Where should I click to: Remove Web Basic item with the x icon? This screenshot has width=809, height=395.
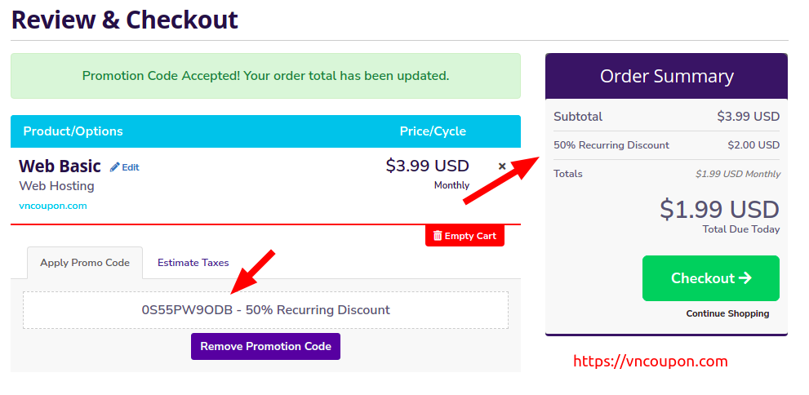click(x=502, y=166)
